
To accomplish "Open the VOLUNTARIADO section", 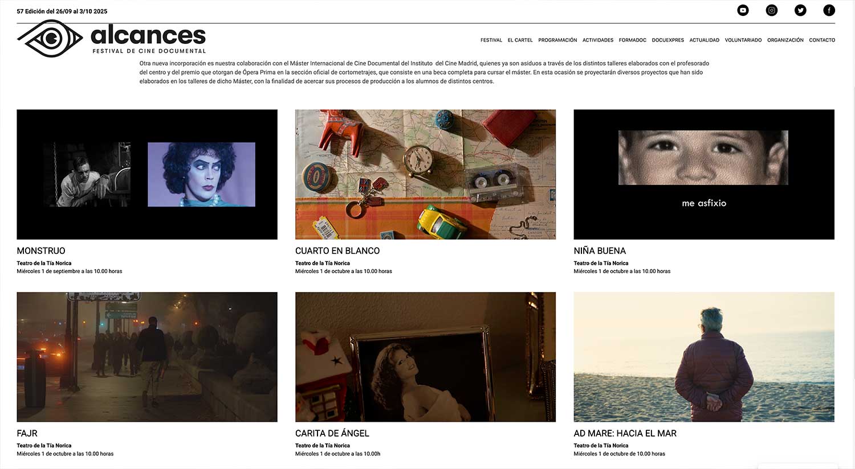I will tap(743, 40).
